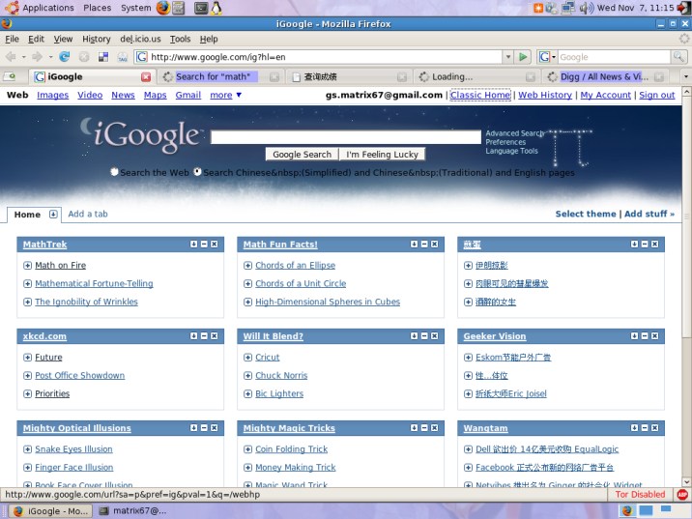Click the Google Search button
This screenshot has width=692, height=519.
(302, 154)
